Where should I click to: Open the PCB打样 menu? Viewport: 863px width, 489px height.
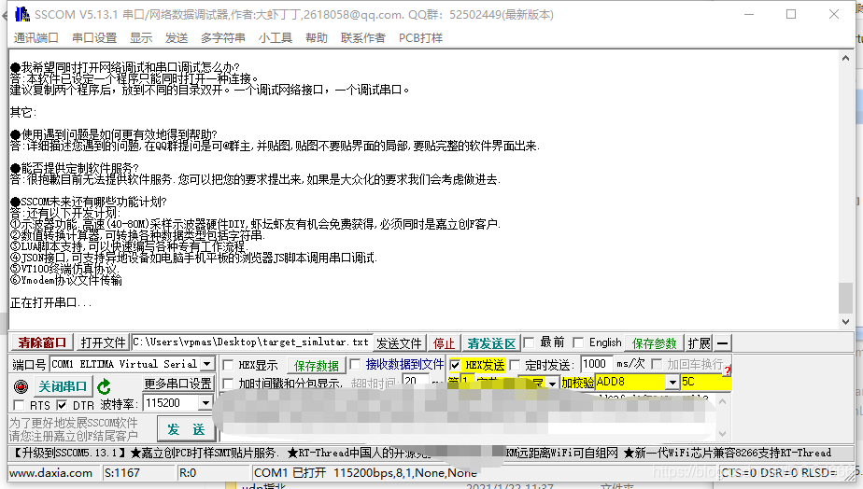420,38
